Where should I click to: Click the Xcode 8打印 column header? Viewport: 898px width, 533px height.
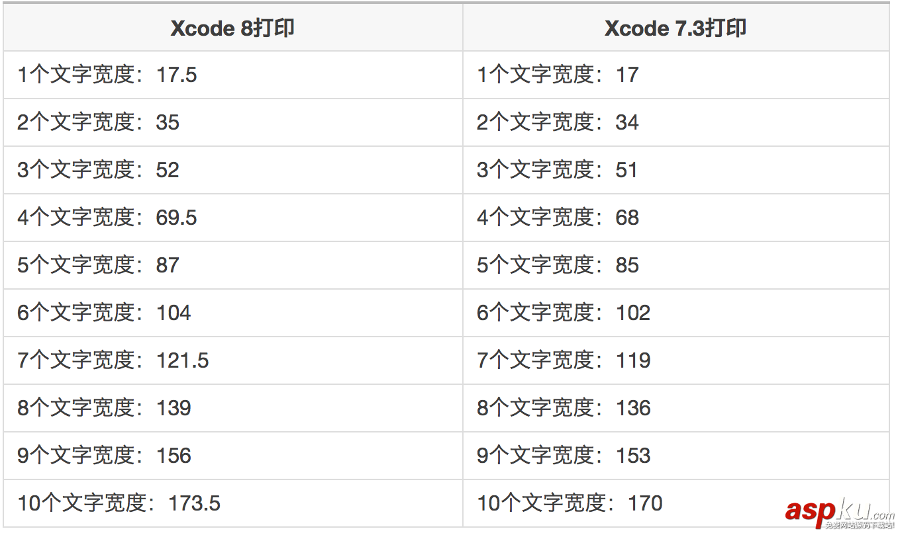pos(232,28)
